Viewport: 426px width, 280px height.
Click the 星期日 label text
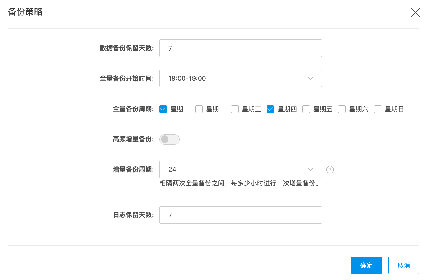tap(394, 109)
